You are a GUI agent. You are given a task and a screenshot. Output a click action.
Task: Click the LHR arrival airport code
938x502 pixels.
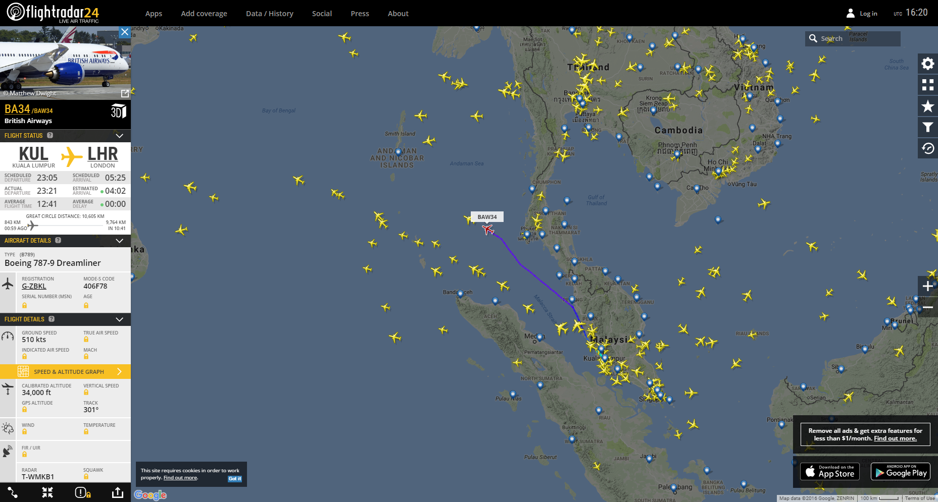pyautogui.click(x=103, y=153)
